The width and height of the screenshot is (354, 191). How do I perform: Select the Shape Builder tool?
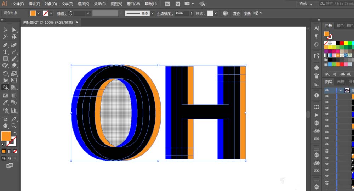pos(5,87)
